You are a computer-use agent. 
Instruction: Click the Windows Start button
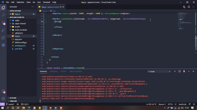(x=2, y=108)
